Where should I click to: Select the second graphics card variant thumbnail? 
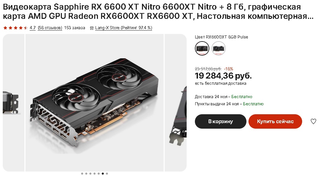(x=219, y=48)
